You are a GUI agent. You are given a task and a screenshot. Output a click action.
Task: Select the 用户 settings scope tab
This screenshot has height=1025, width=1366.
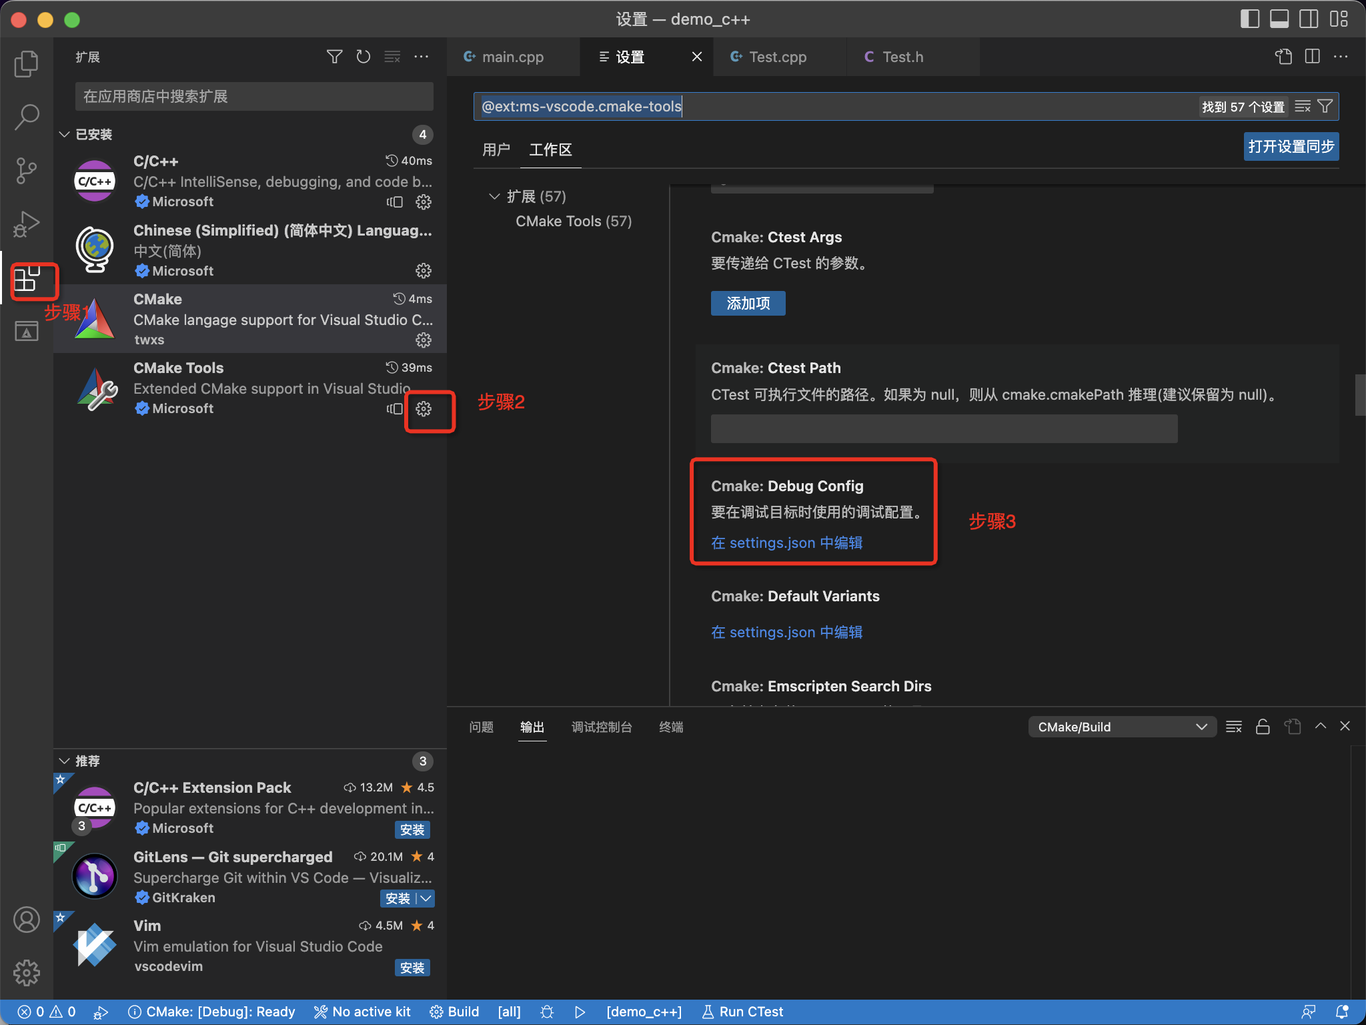(496, 149)
